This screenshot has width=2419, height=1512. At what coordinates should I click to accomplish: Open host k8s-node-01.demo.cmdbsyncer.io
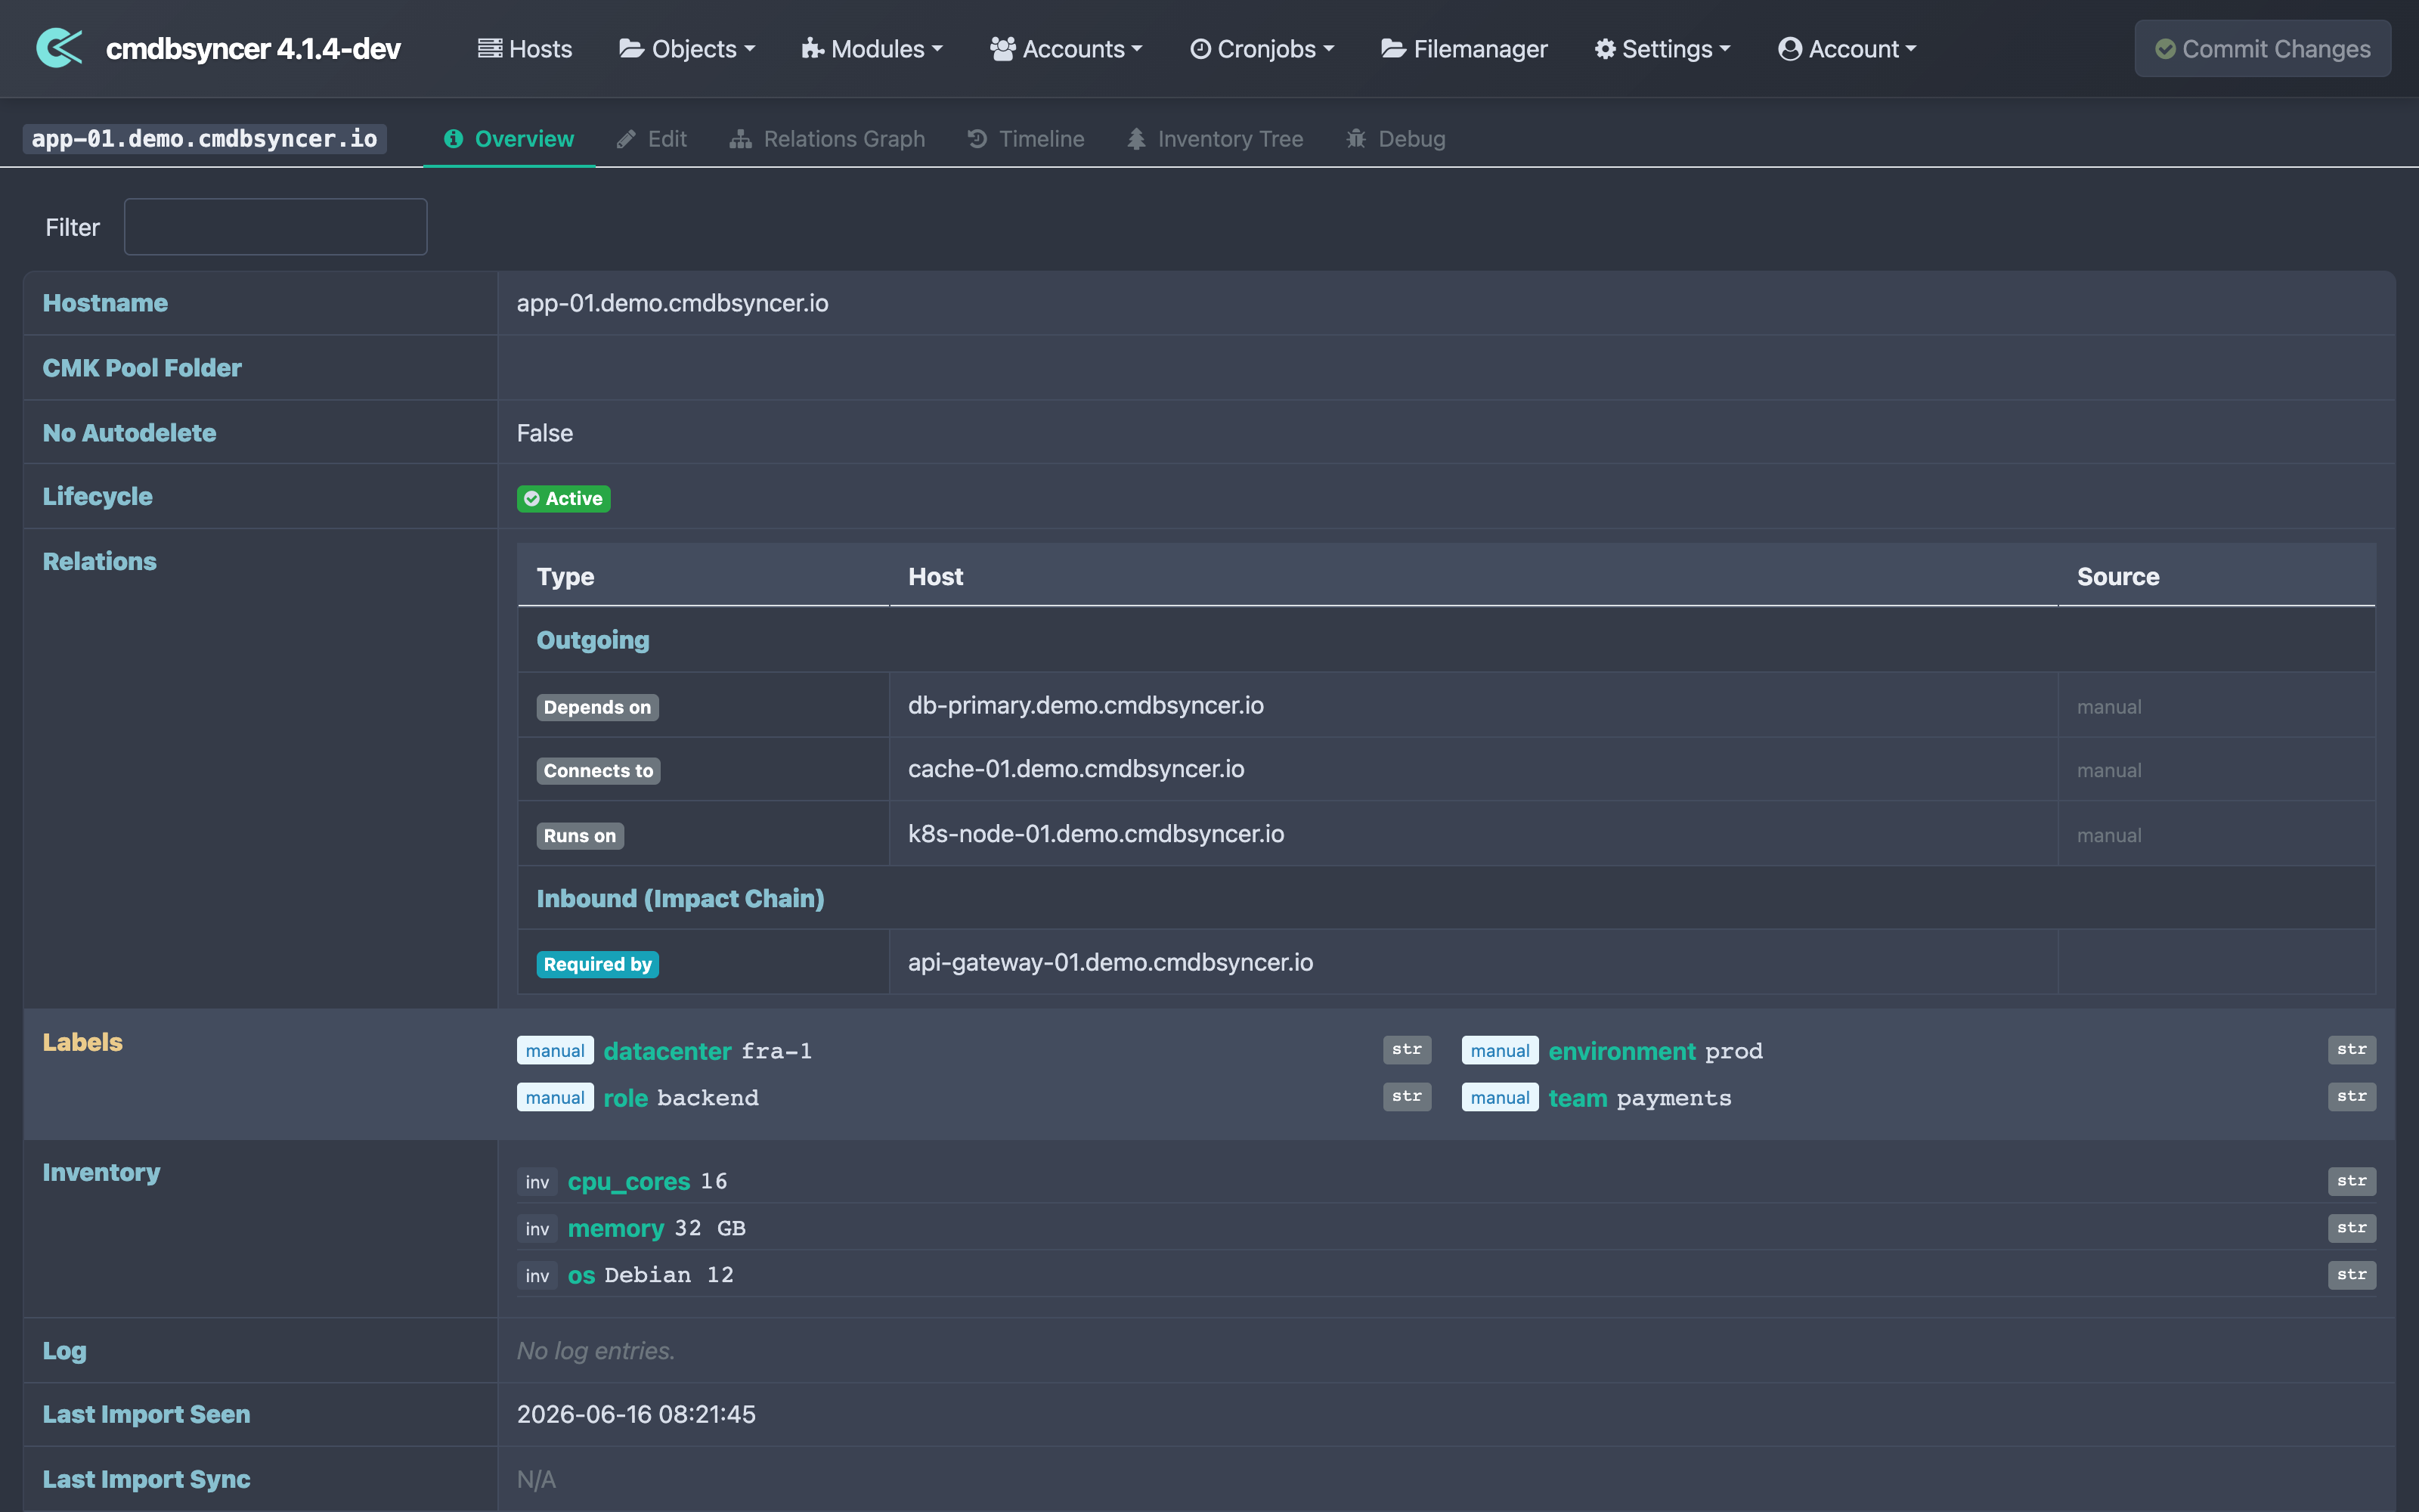pyautogui.click(x=1095, y=833)
